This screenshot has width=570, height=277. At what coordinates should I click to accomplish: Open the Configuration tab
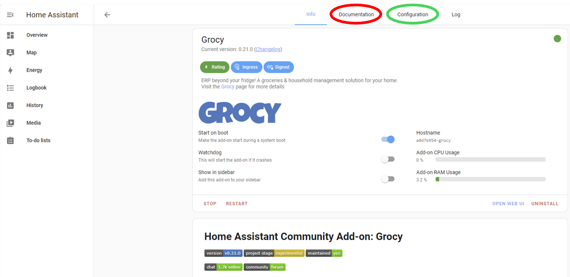pyautogui.click(x=413, y=15)
